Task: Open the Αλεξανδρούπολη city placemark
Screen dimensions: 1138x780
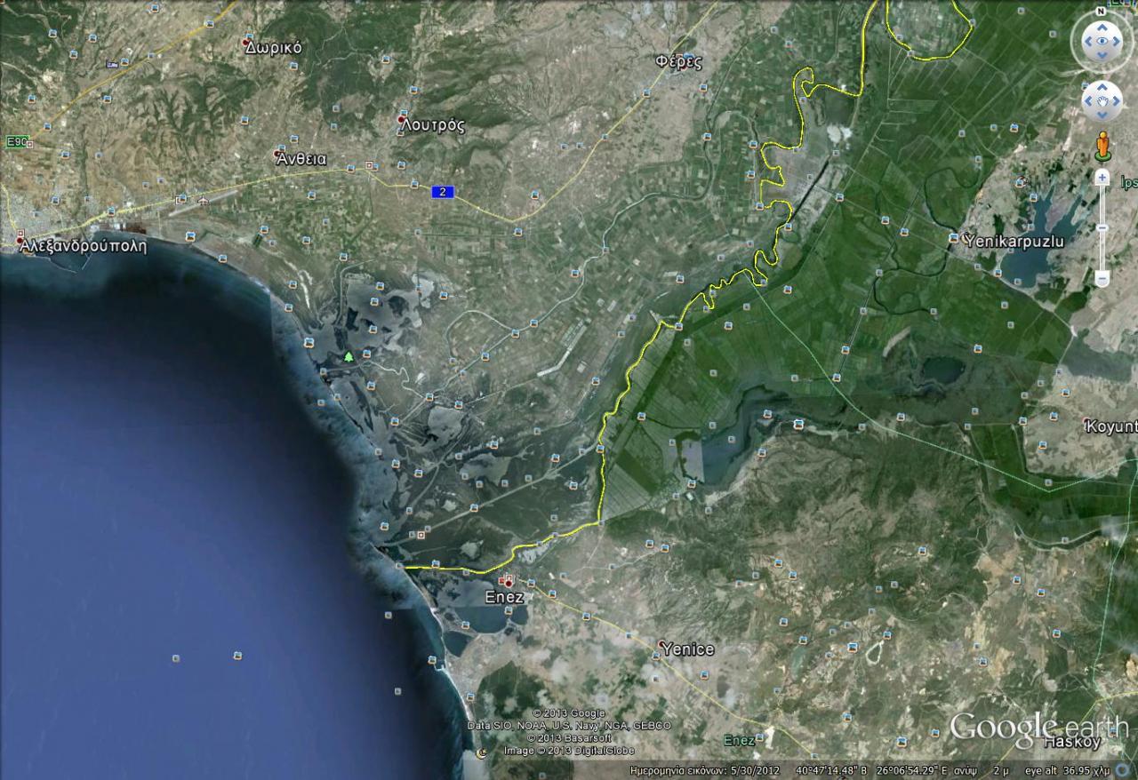Action: pos(20,240)
